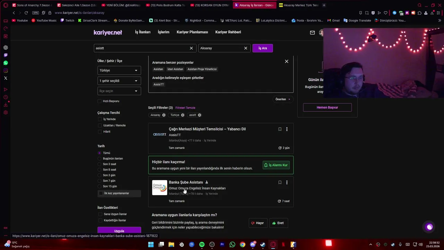Open Kariyer Planlaması menu
Viewport: 444px width, 250px height.
tap(192, 32)
